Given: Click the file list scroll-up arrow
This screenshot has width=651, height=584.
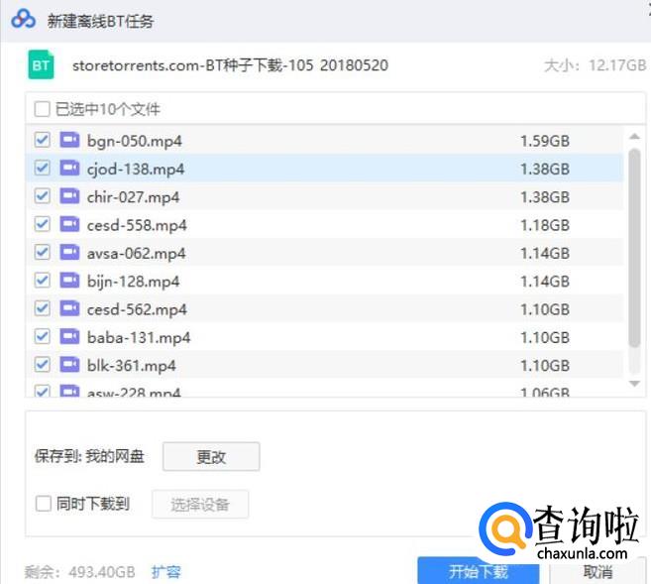Looking at the screenshot, I should click(x=634, y=138).
